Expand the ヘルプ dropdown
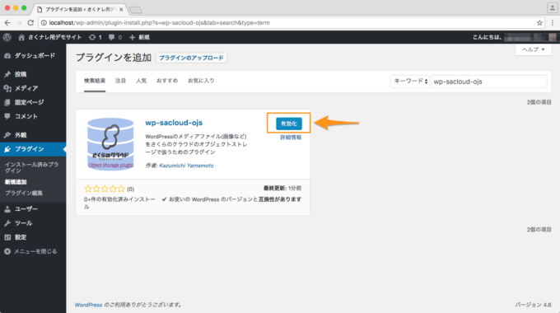The height and width of the screenshot is (313, 560). (533, 49)
